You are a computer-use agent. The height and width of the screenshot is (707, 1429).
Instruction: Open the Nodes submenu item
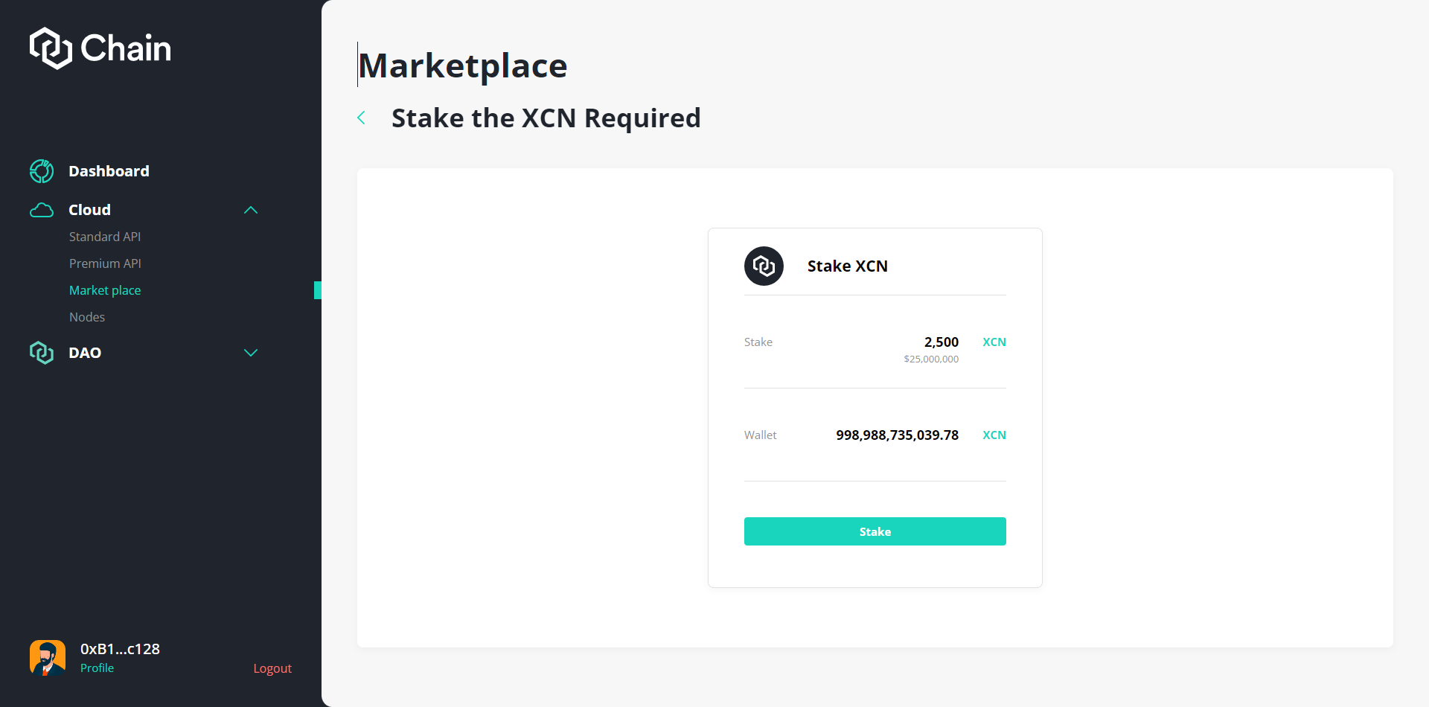87,317
